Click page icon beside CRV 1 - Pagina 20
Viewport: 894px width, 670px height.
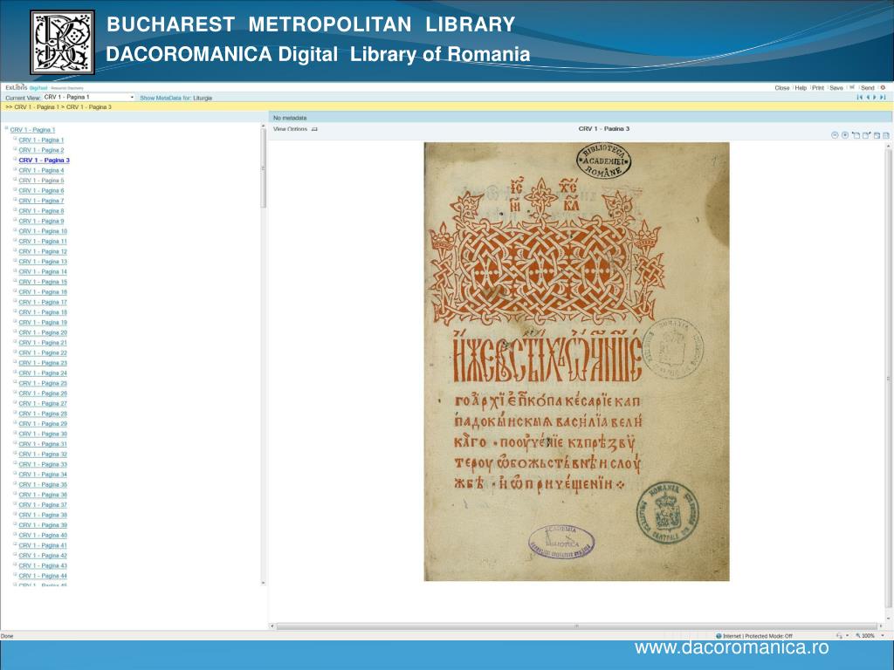click(x=15, y=332)
